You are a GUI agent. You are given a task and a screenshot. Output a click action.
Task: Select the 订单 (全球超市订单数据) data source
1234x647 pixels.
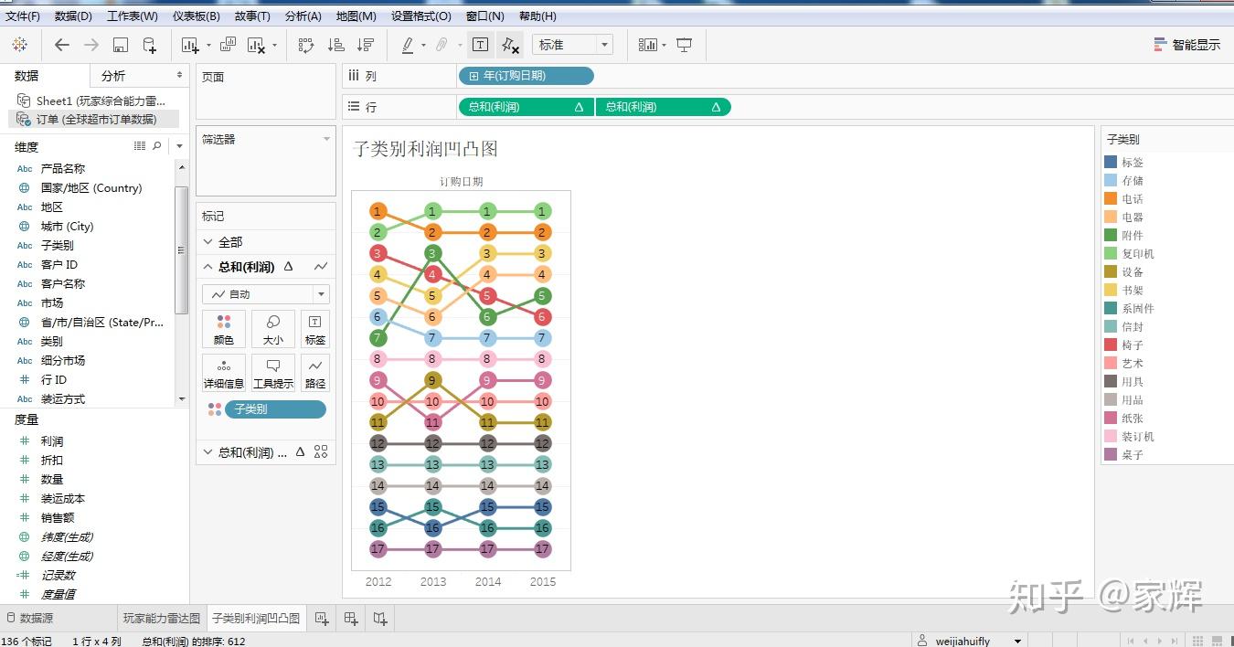pyautogui.click(x=93, y=119)
